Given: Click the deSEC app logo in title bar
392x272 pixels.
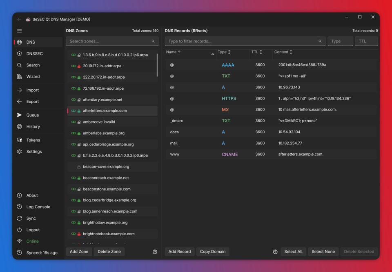Looking at the screenshot, I should click(28, 19).
